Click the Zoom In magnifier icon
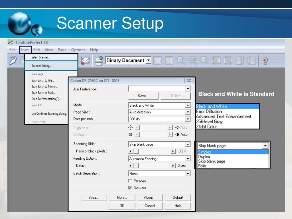This screenshot has width=292, height=219. 181,60
